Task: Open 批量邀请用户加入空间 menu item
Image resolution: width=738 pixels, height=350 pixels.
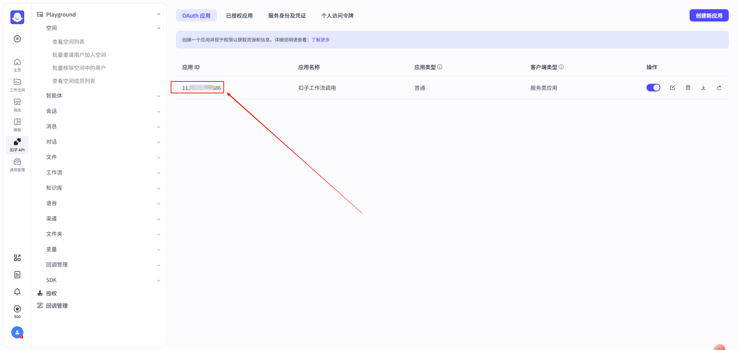Action: point(79,55)
